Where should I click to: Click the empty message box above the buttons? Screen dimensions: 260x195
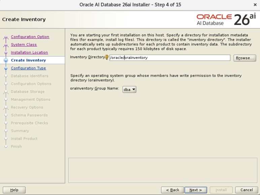point(163,170)
